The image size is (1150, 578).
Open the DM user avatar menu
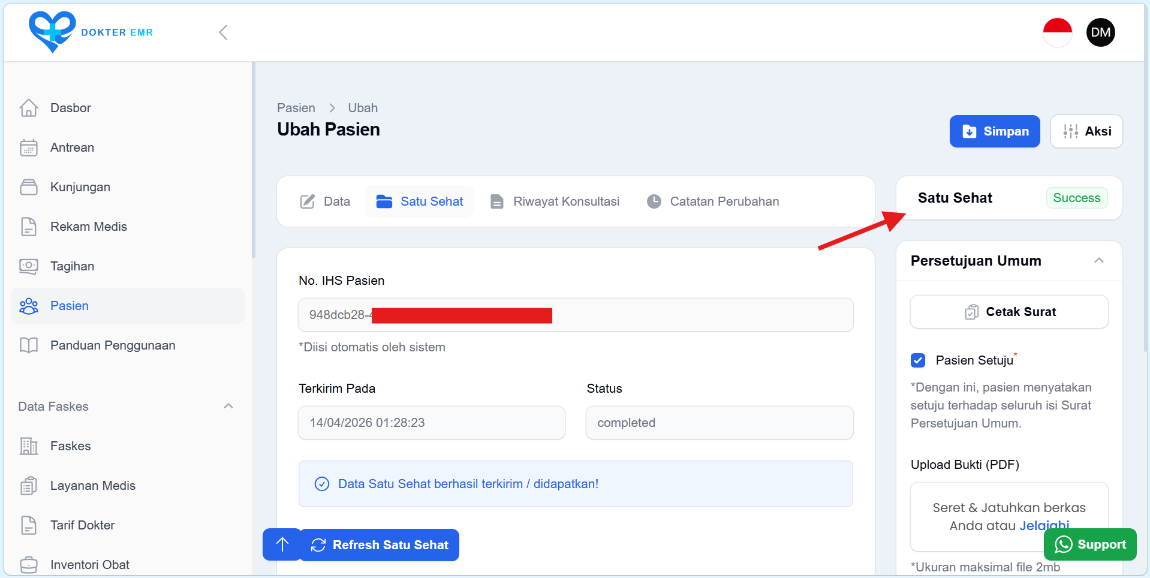point(1100,32)
